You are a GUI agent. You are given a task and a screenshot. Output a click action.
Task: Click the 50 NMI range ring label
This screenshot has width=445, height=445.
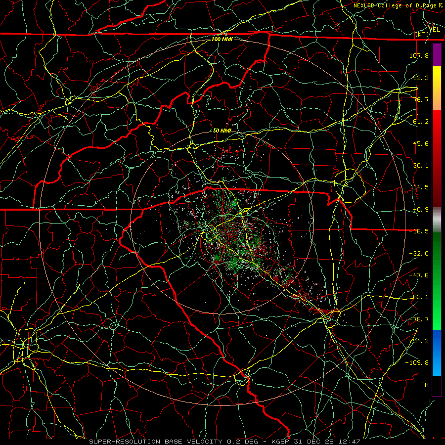coord(222,131)
